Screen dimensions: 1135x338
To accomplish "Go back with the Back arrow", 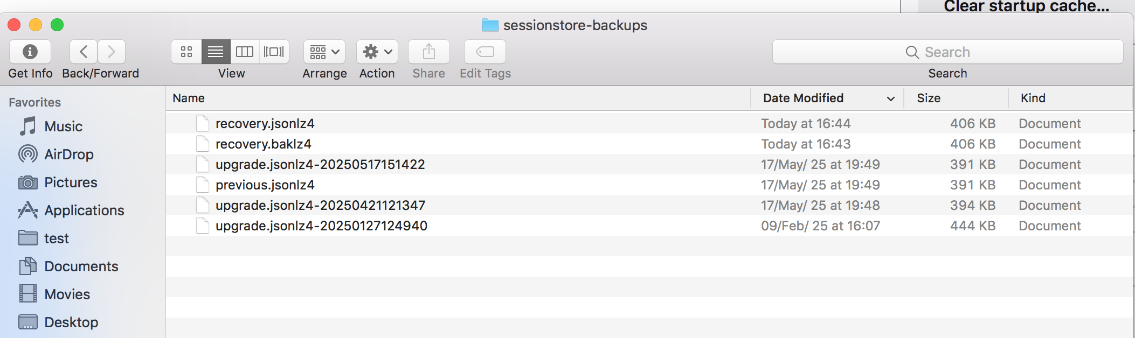I will [84, 52].
